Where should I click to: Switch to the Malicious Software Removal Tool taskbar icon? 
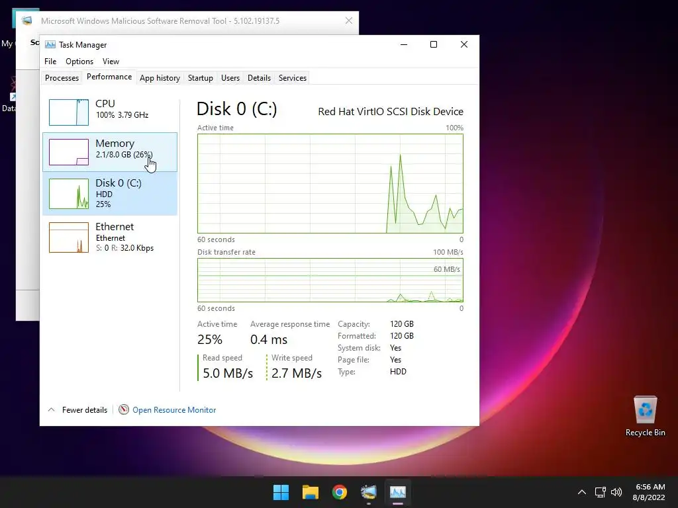point(369,492)
